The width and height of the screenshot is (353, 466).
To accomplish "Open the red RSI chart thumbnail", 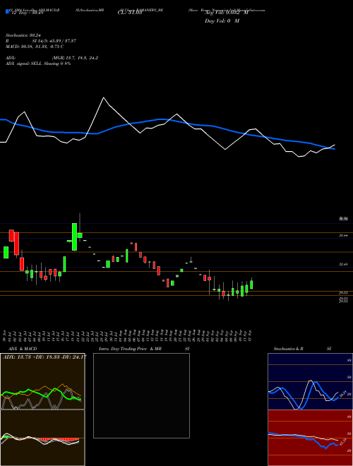I will point(310,438).
